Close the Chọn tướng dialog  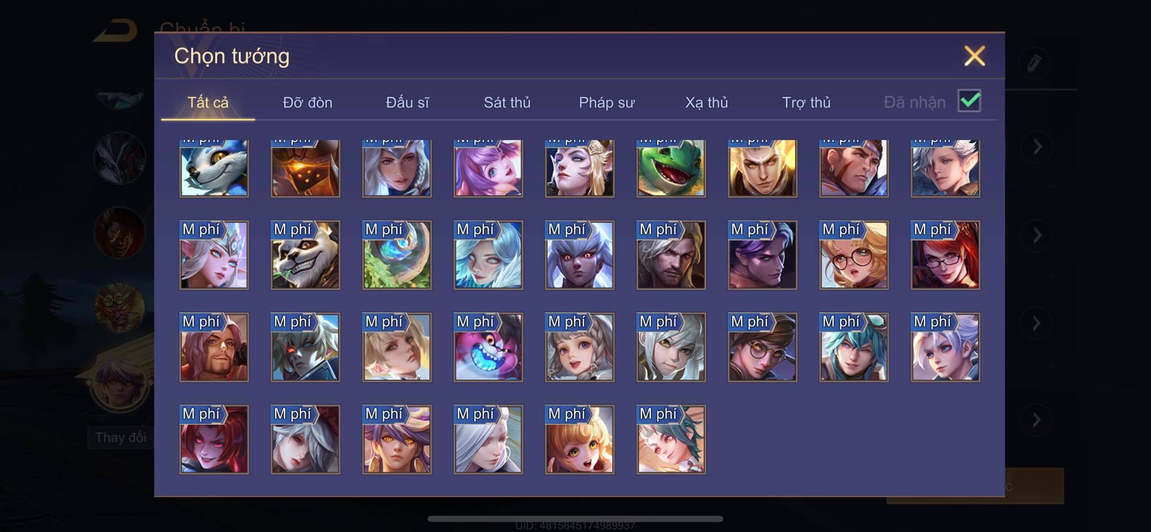[975, 56]
